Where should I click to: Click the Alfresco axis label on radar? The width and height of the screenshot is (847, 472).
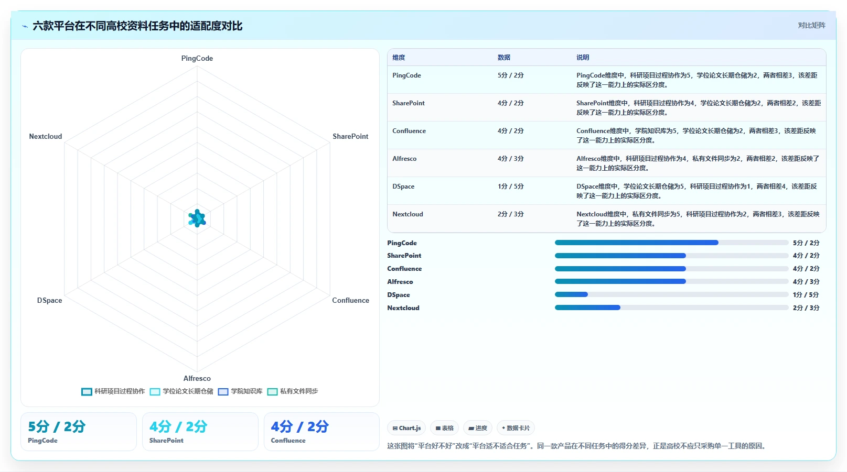click(x=197, y=378)
